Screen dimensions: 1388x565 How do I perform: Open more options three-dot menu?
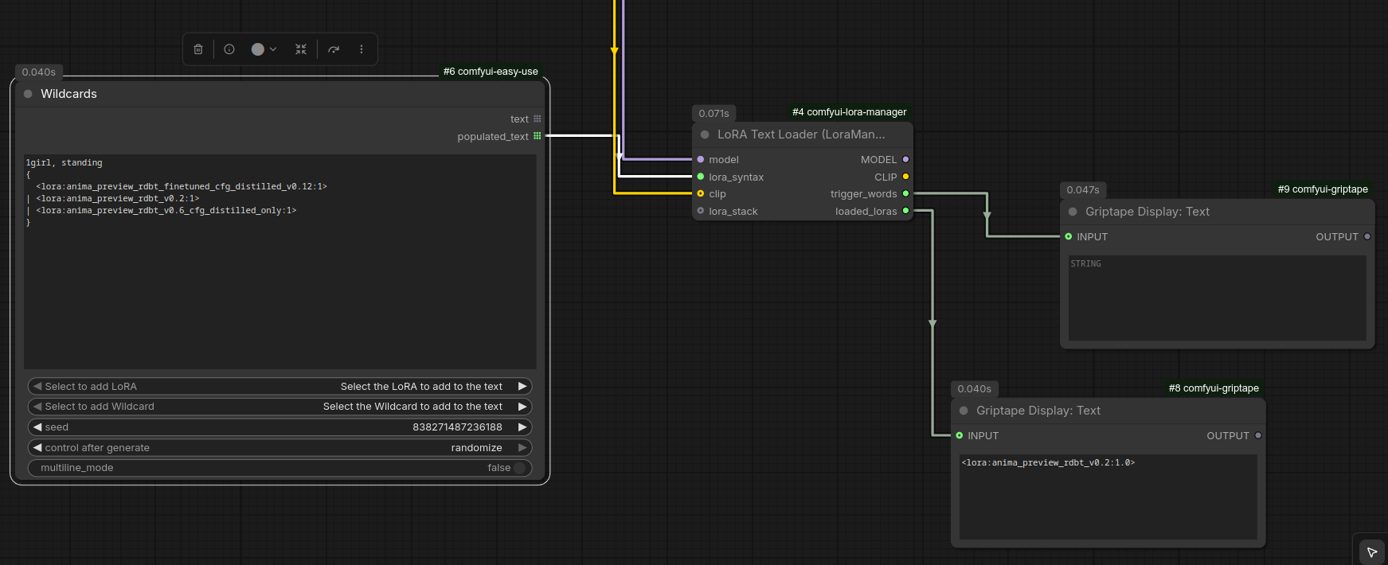tap(362, 49)
